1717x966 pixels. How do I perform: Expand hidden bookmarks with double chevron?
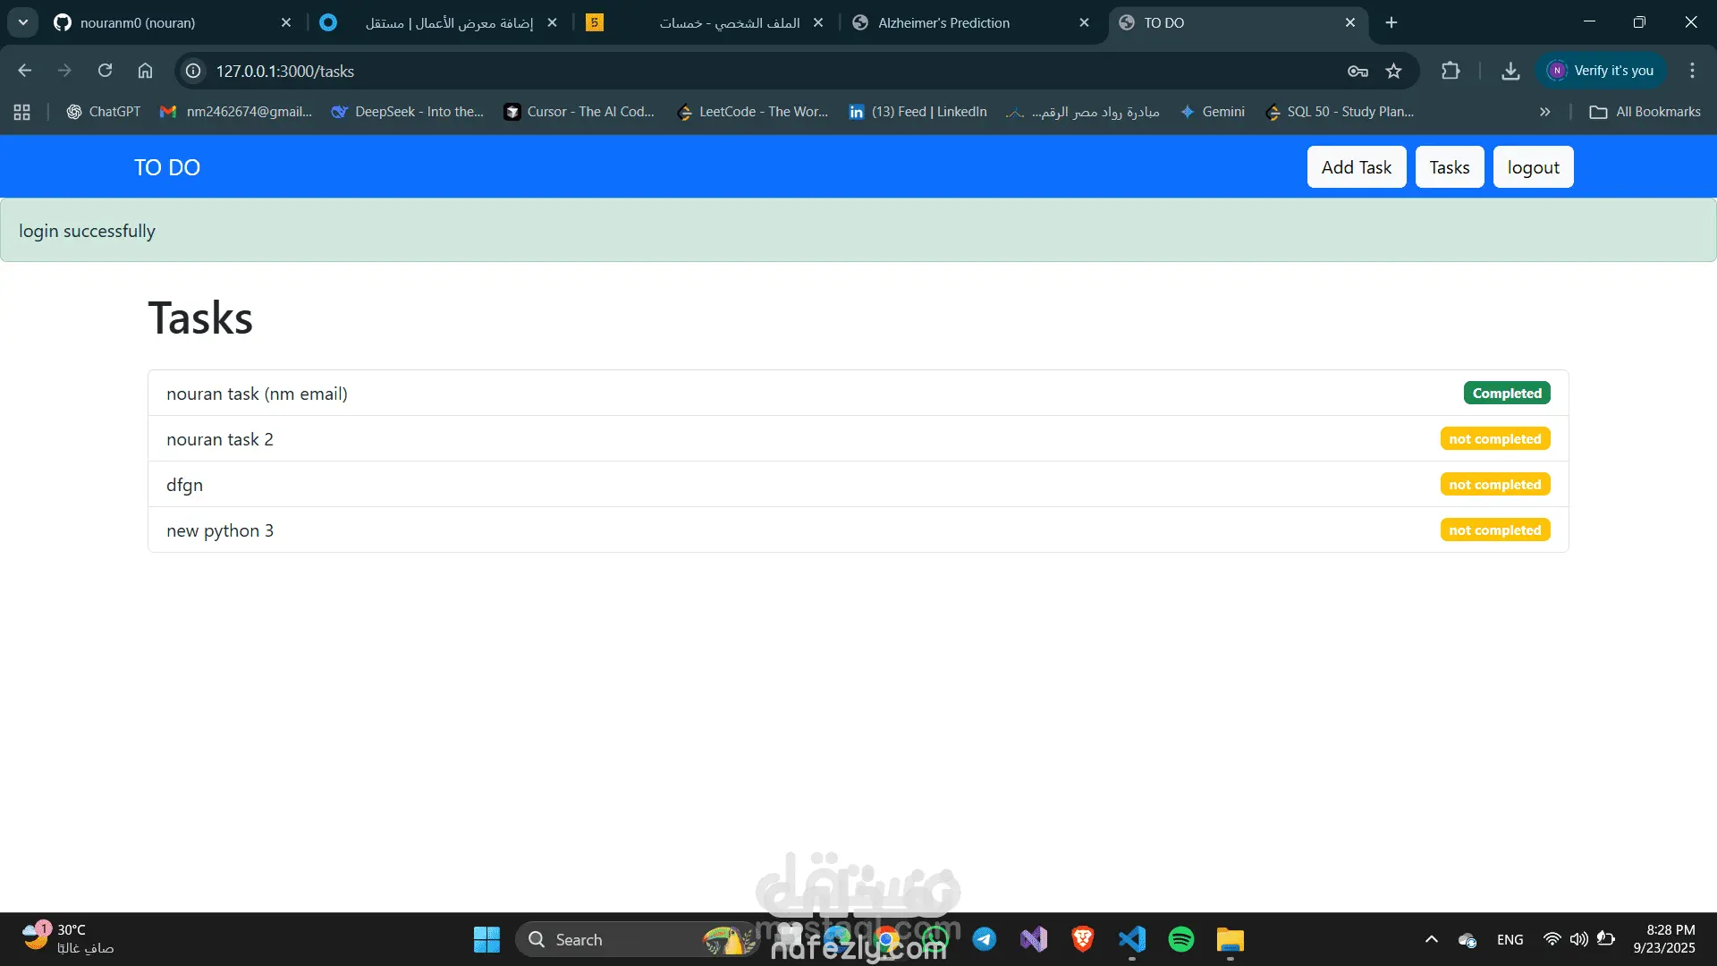[1544, 112]
